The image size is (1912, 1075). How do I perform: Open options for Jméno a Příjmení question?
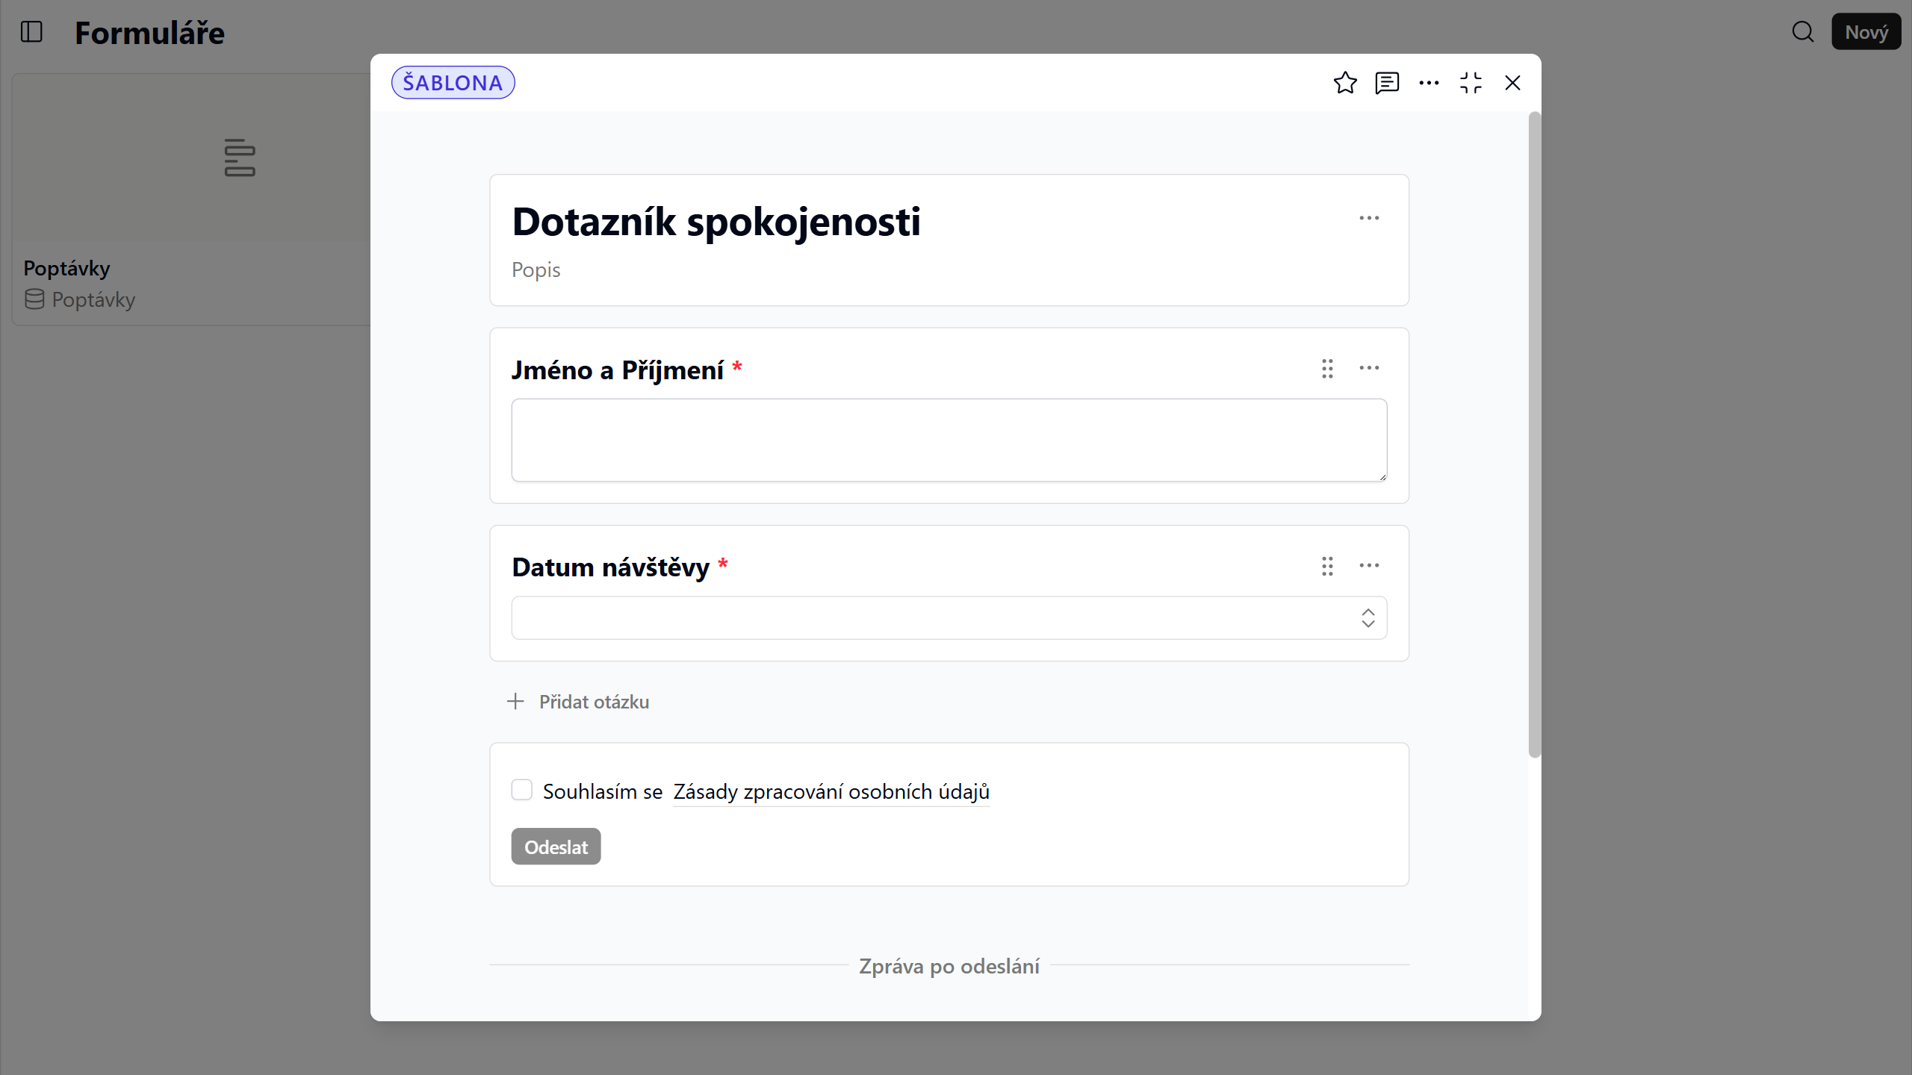click(1369, 368)
